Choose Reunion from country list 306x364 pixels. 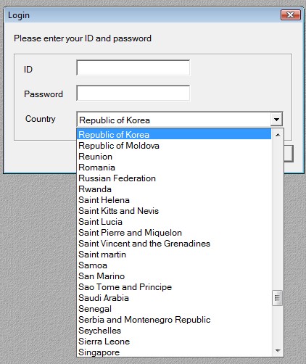[x=174, y=157]
